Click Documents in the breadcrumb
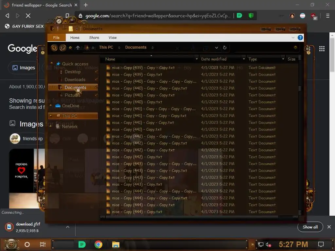 136,47
